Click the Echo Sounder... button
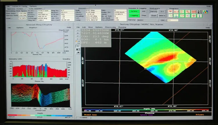Viewport: 218px width, 125px height. [36, 9]
